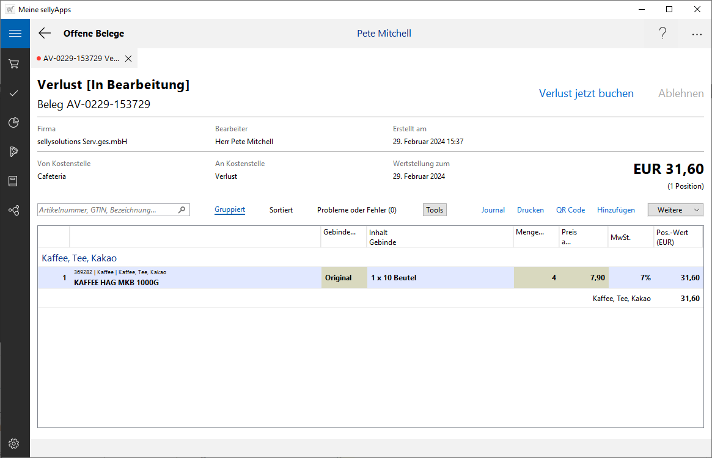Click the share nodes sidebar icon

coord(14,210)
